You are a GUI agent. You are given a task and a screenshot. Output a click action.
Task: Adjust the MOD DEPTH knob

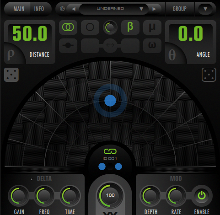pos(150,196)
